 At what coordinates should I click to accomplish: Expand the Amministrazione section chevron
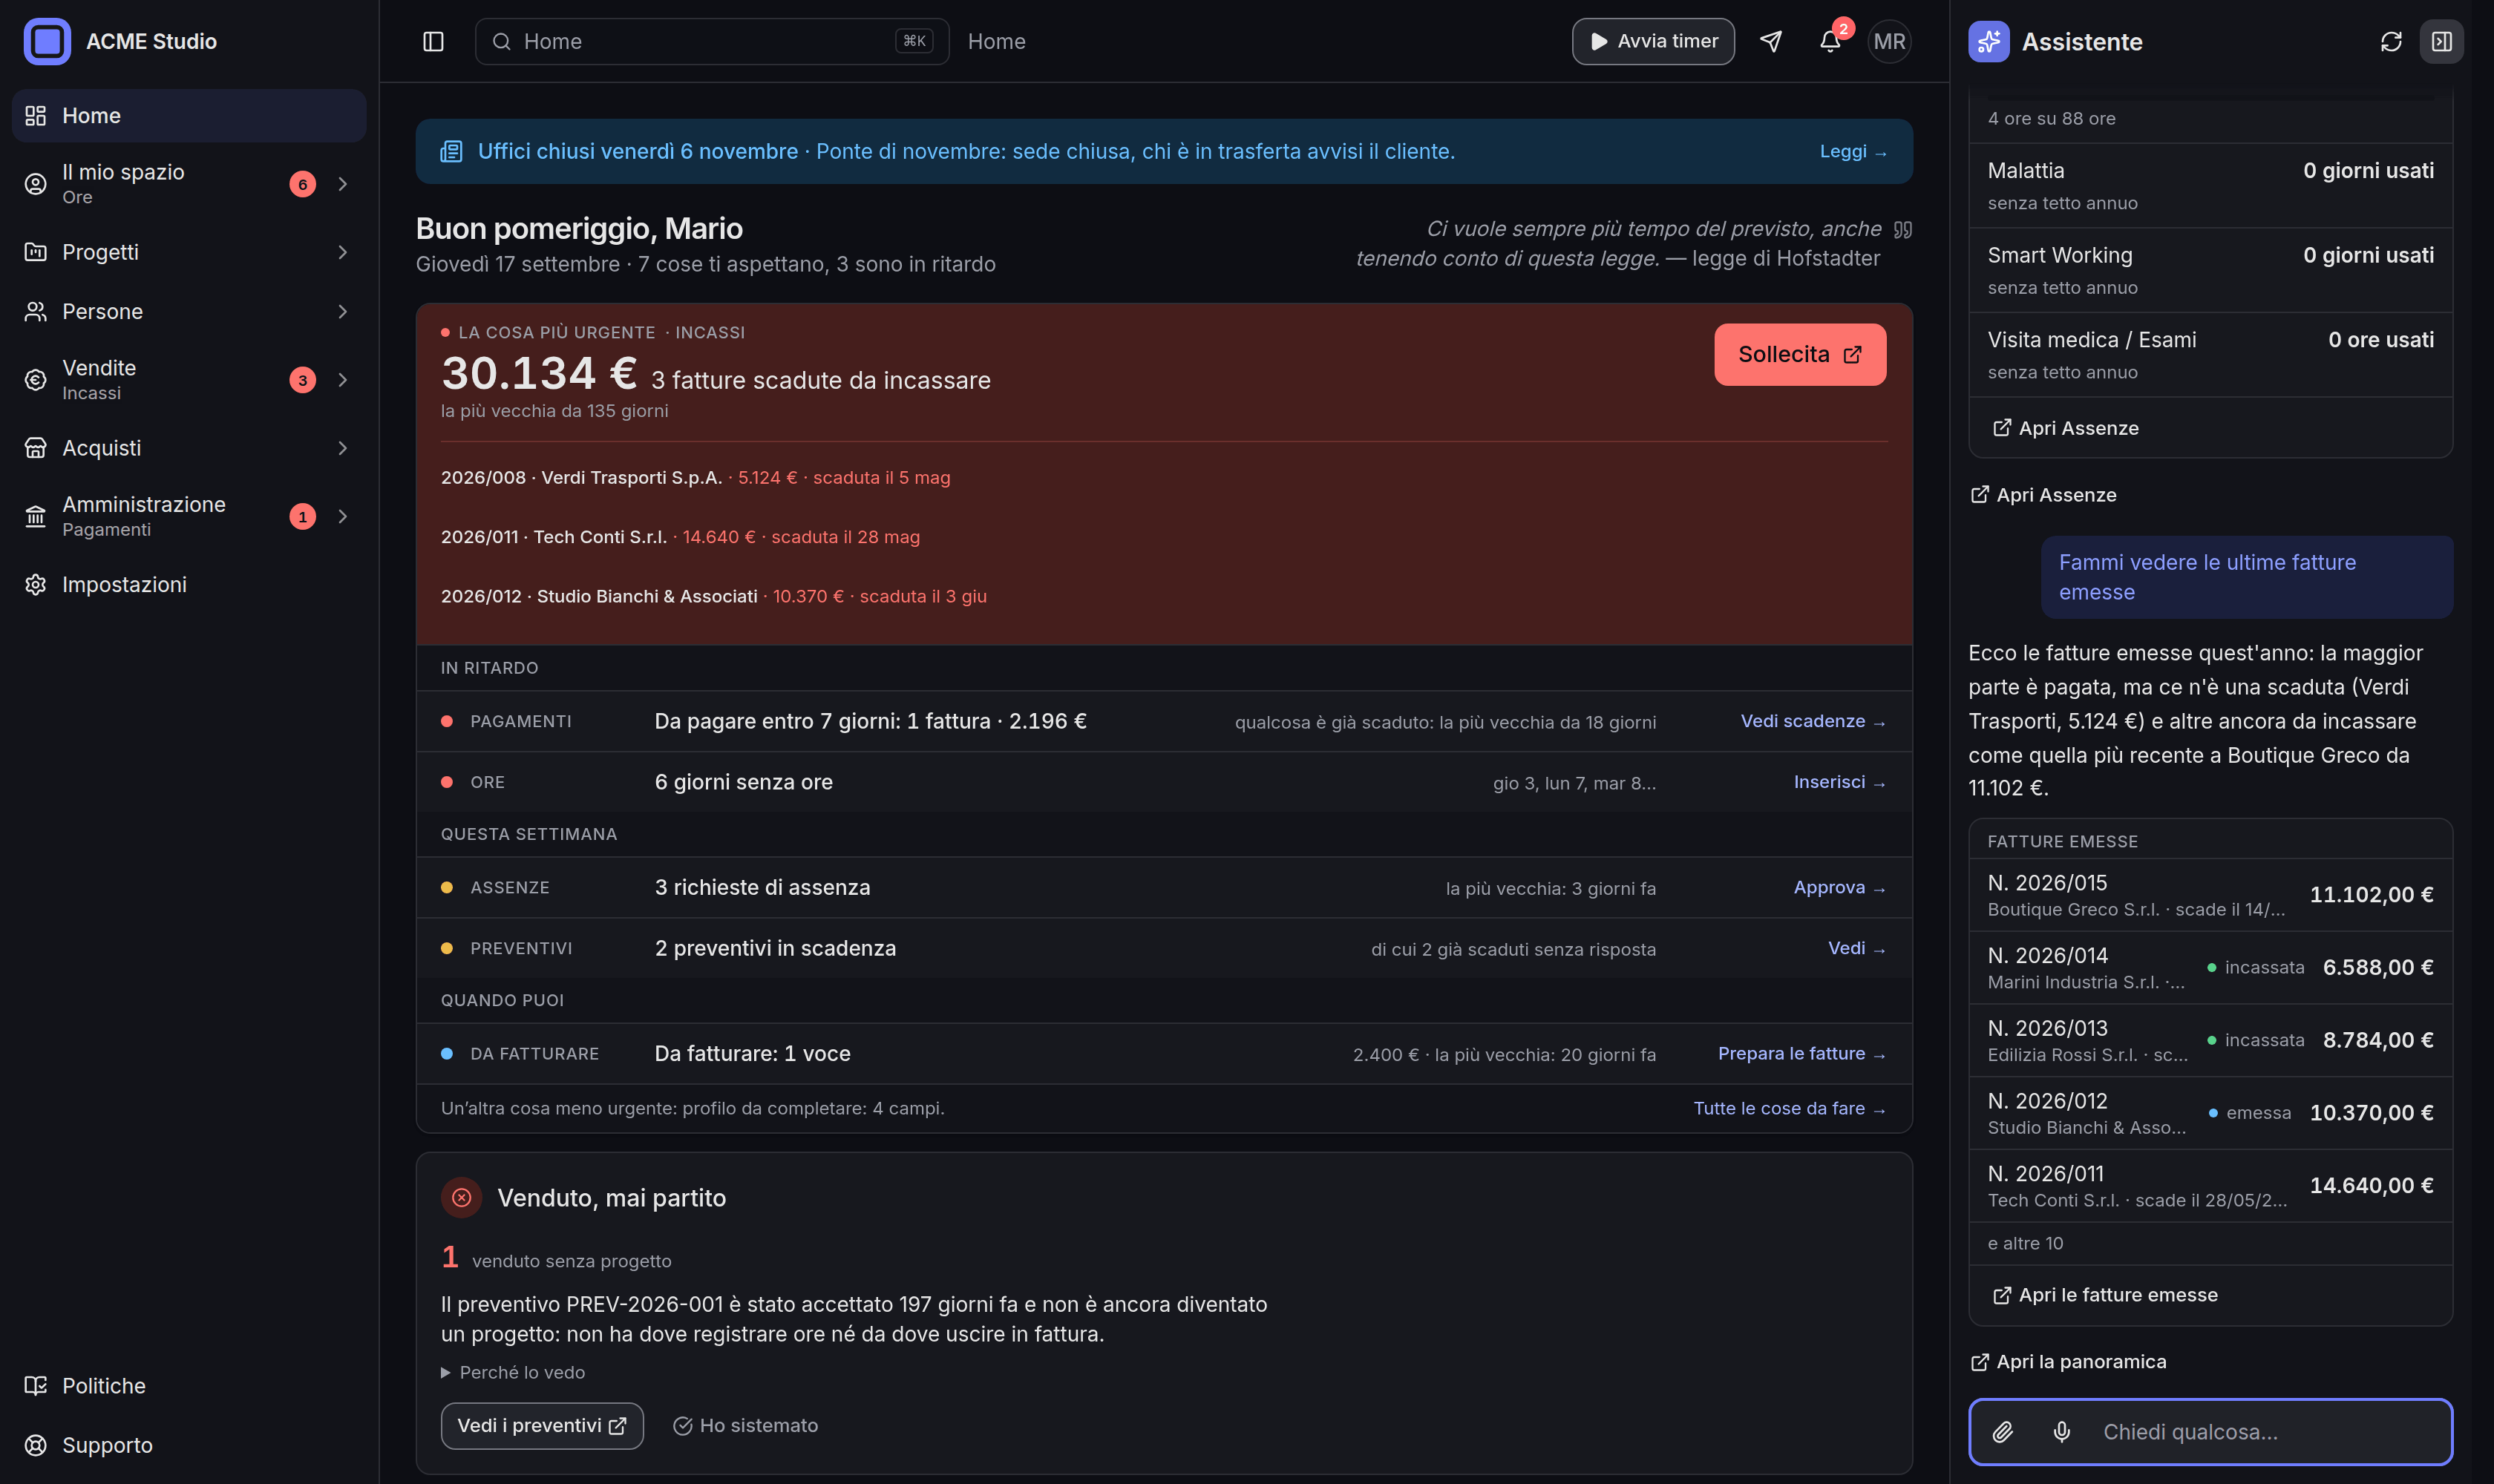point(342,516)
